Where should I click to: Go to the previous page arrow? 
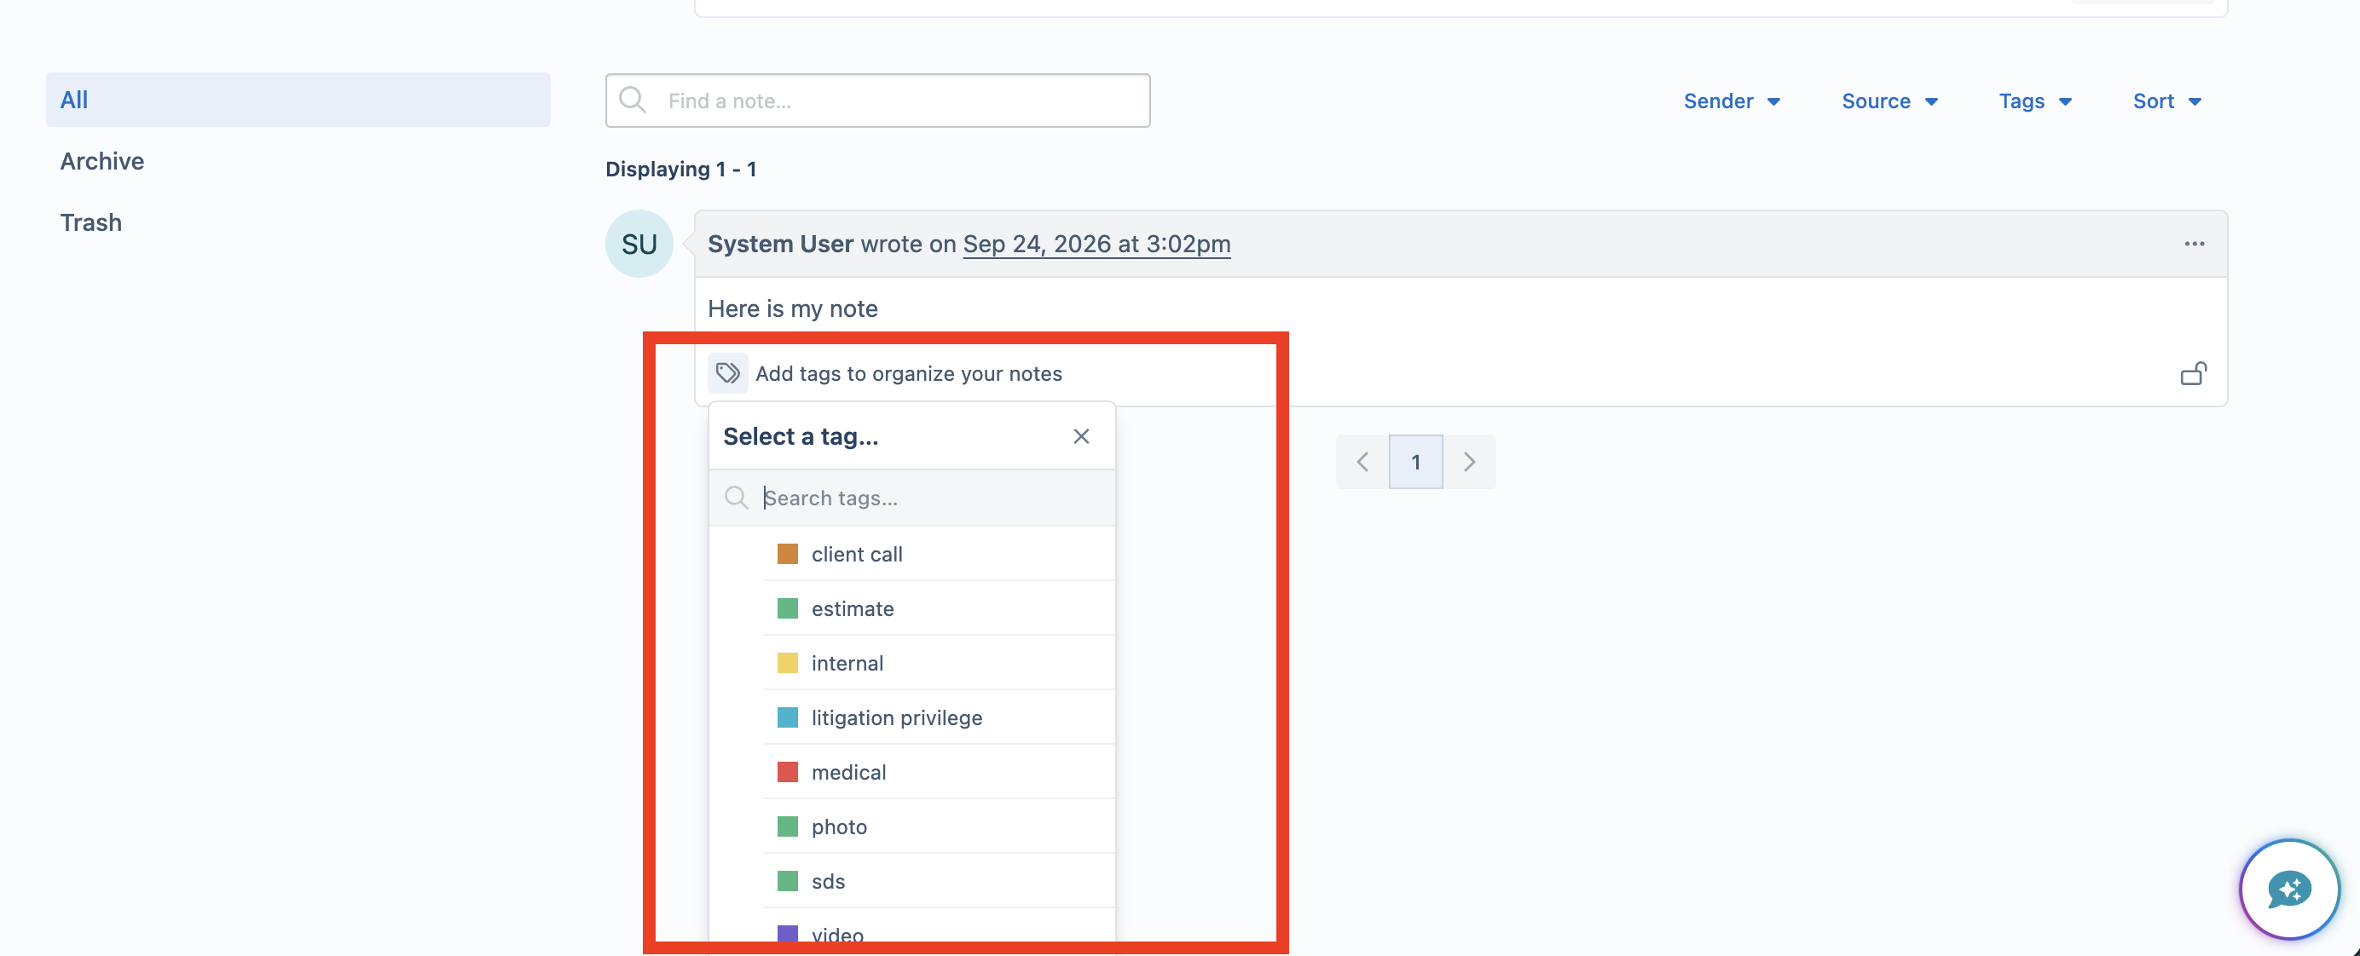point(1362,462)
